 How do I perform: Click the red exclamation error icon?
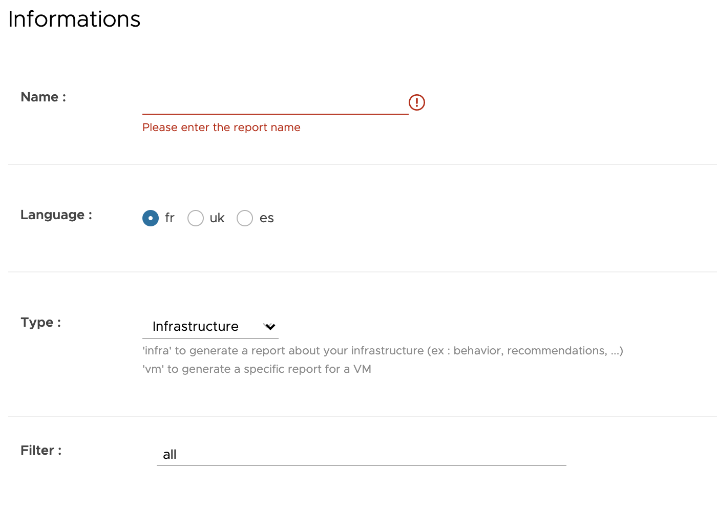click(x=417, y=102)
